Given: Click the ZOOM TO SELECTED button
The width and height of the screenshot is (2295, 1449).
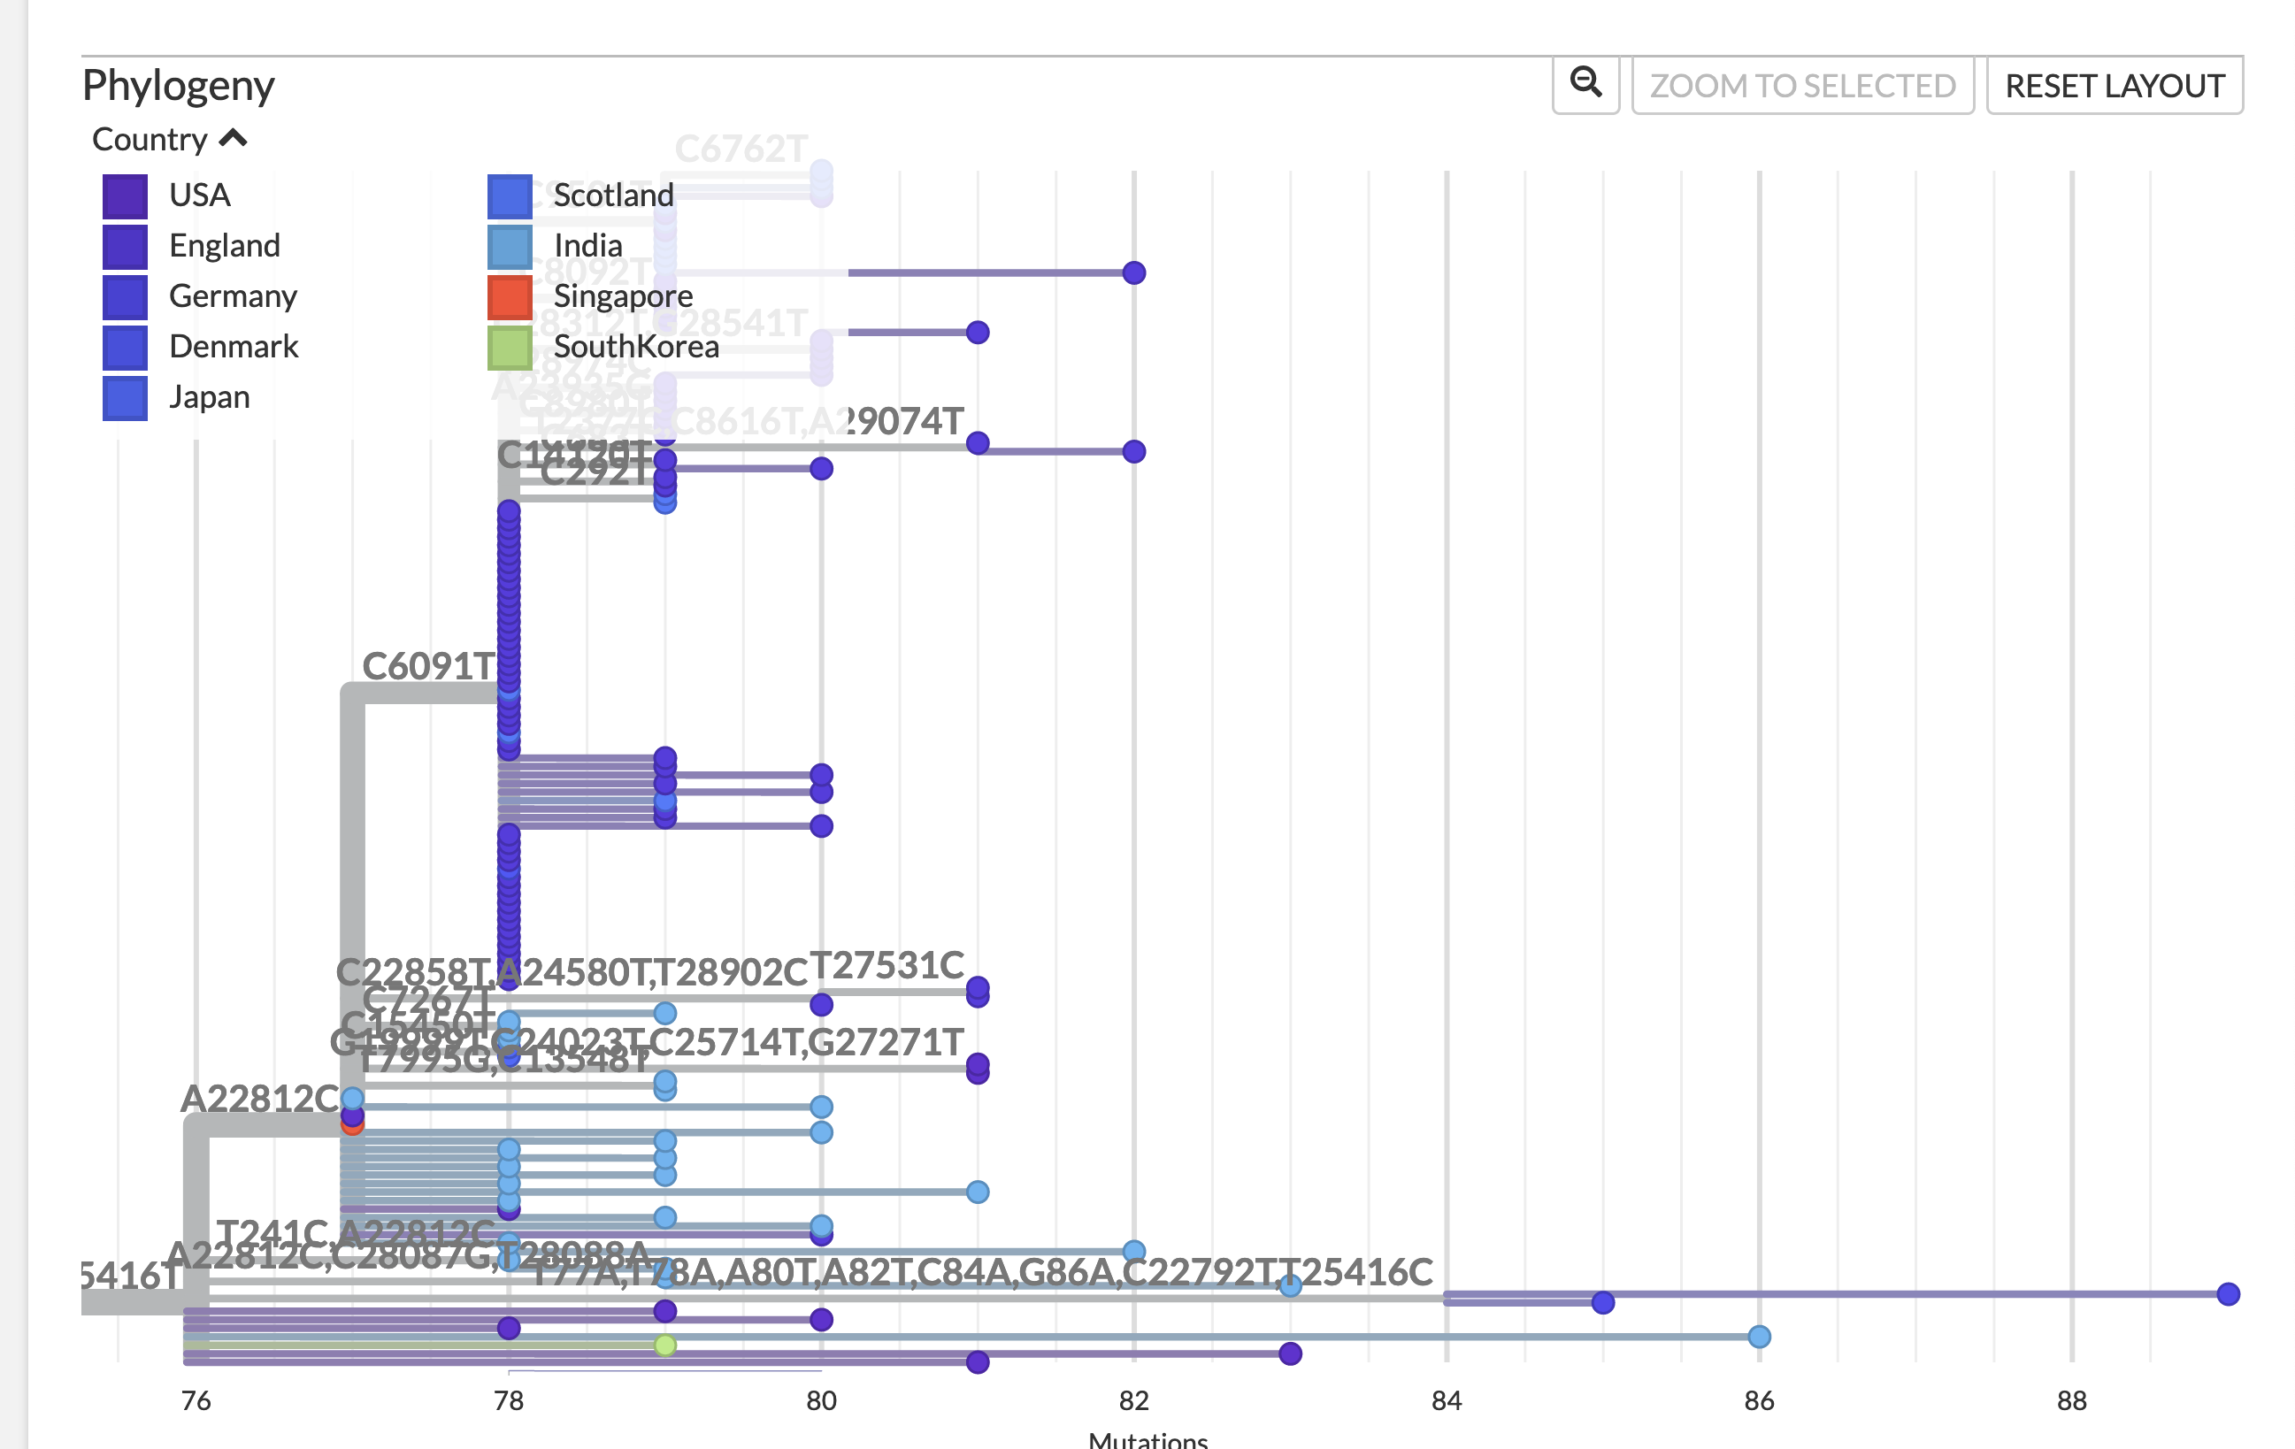Looking at the screenshot, I should tap(1802, 85).
